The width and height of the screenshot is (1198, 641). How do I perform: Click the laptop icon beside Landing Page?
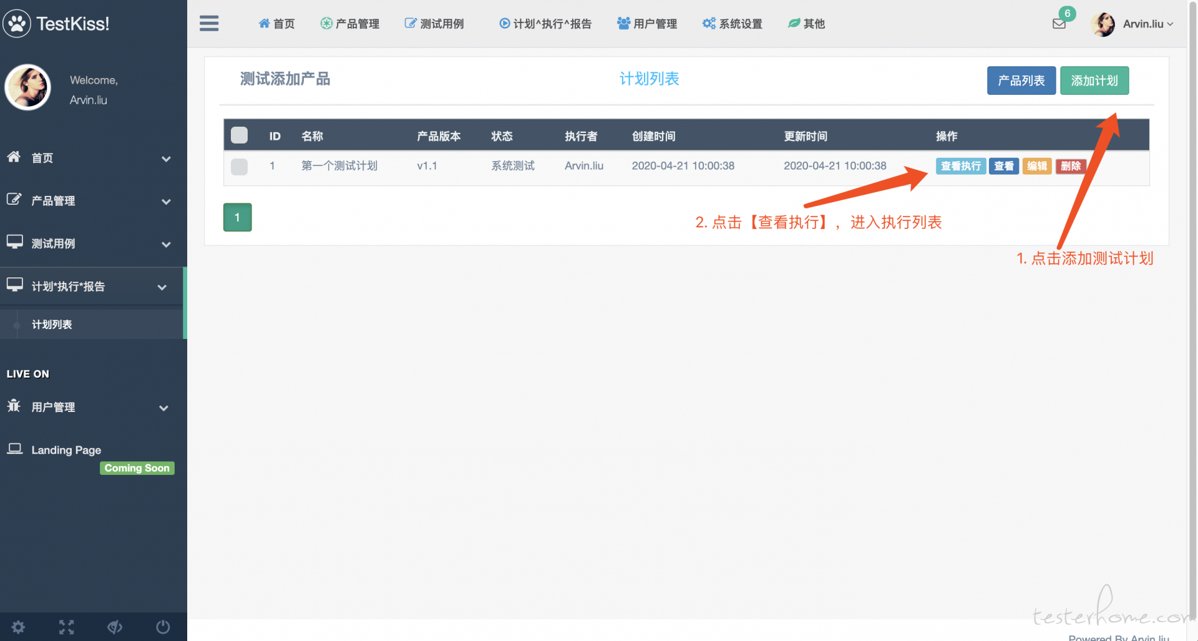pyautogui.click(x=14, y=449)
